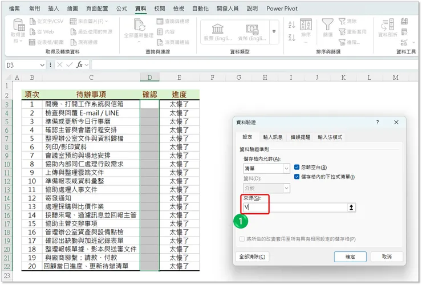Click the select-all corner triangle
Screen dimensions: 422x285
(9, 78)
